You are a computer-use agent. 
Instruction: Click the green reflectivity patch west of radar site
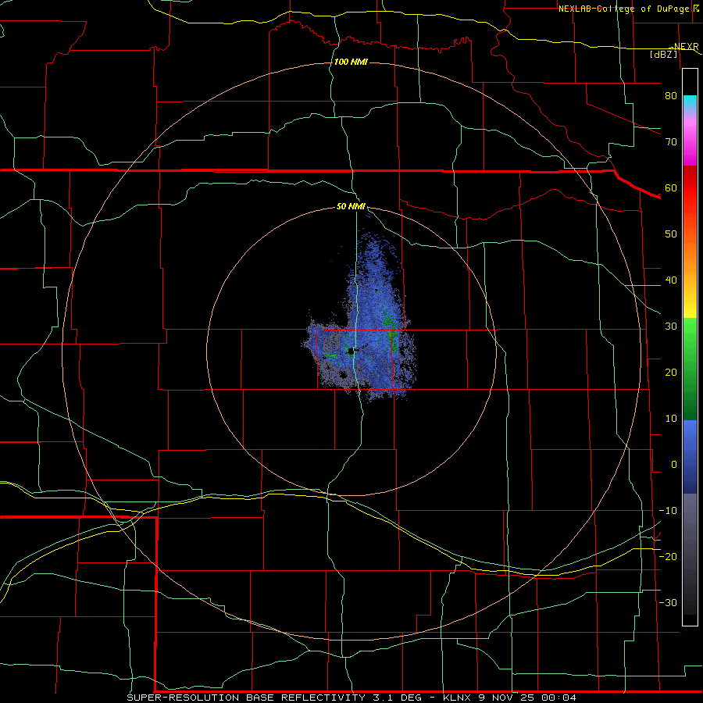(x=331, y=355)
